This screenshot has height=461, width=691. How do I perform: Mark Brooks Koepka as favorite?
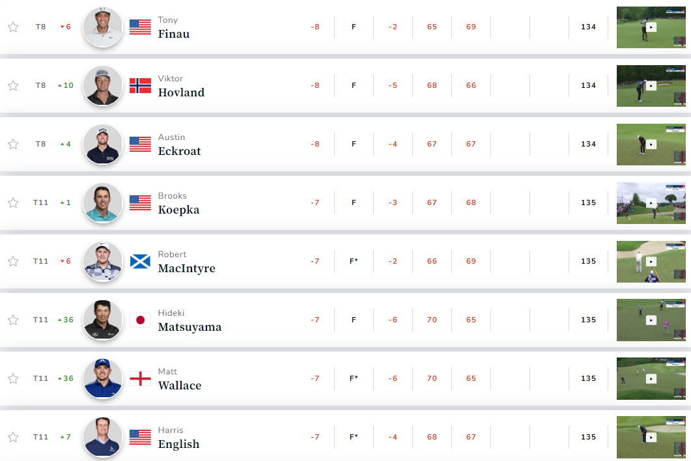(13, 203)
